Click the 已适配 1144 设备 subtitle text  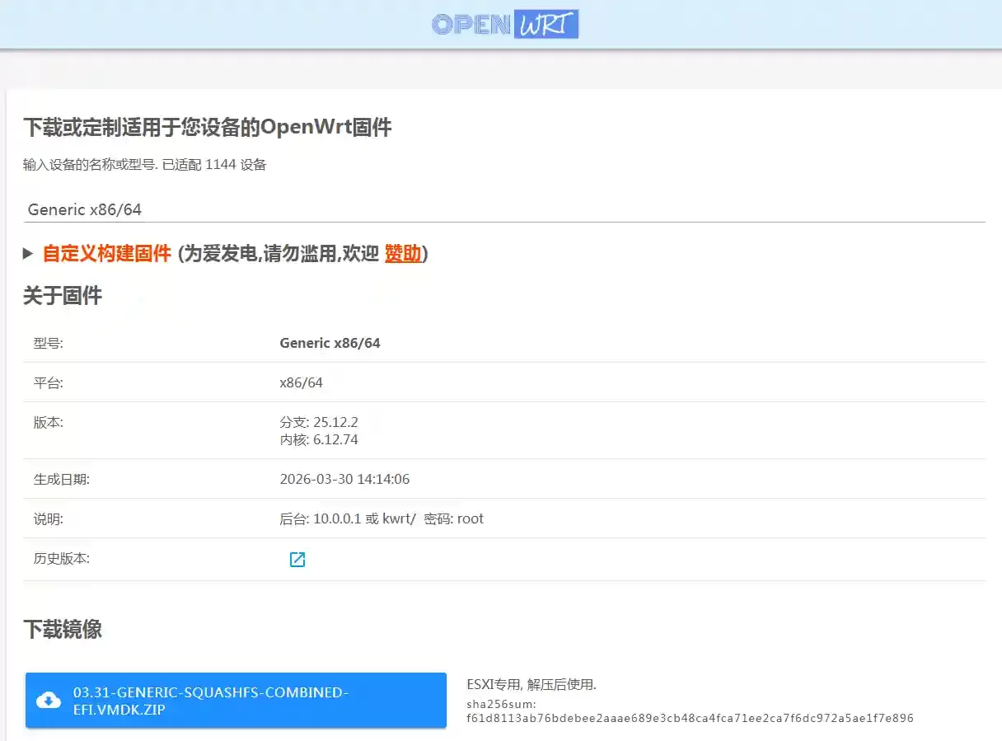tap(214, 164)
